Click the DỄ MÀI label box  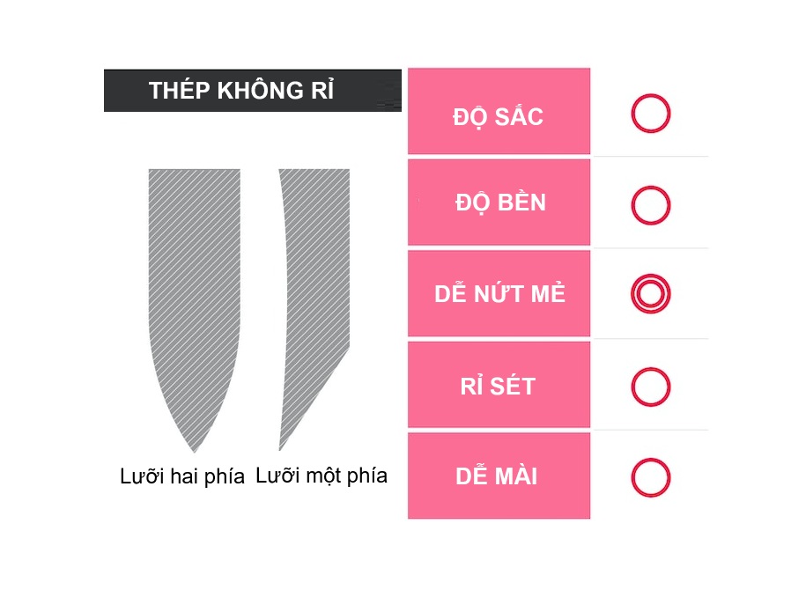[x=499, y=476]
